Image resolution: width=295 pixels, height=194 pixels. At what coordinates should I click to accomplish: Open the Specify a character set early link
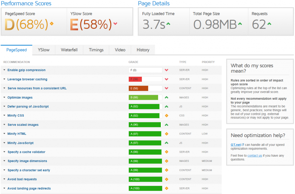pyautogui.click(x=29, y=170)
